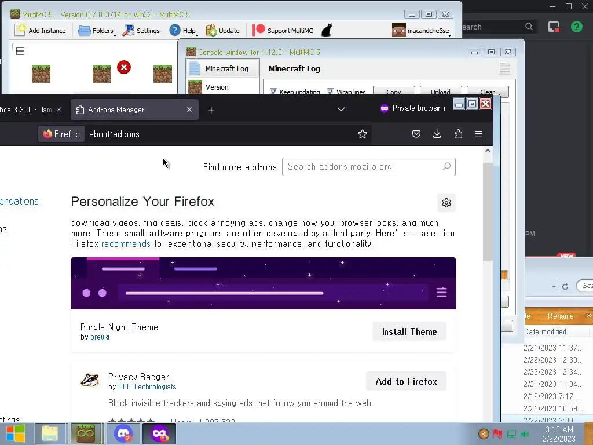Open the Firefox downloads panel
Screen dimensions: 593x445
437,134
